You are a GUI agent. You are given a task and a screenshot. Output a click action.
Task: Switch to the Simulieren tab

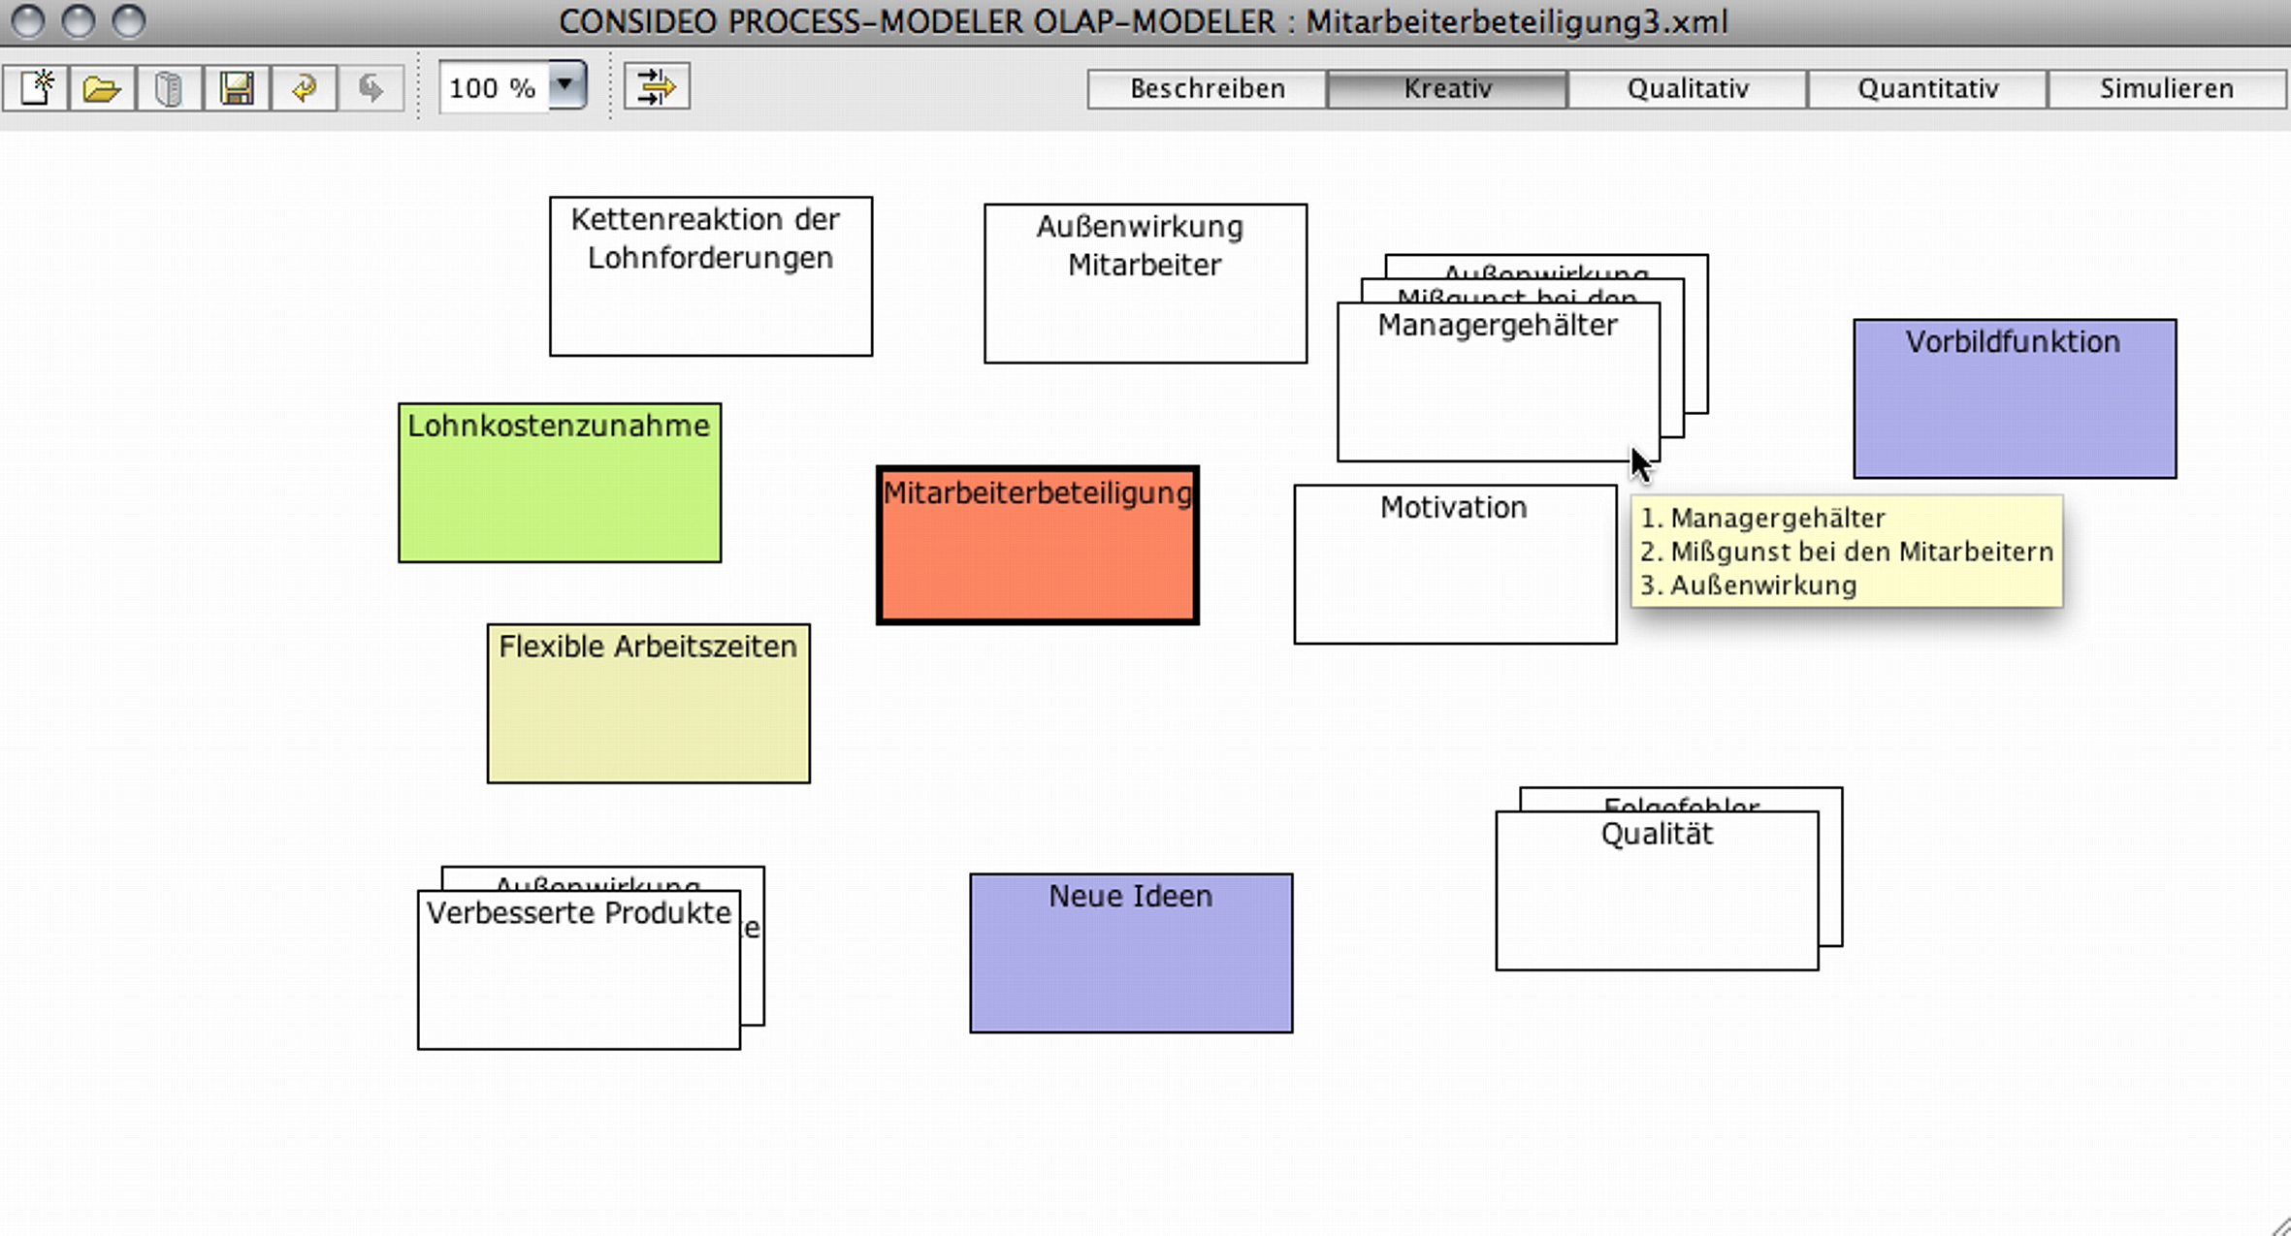(2167, 88)
